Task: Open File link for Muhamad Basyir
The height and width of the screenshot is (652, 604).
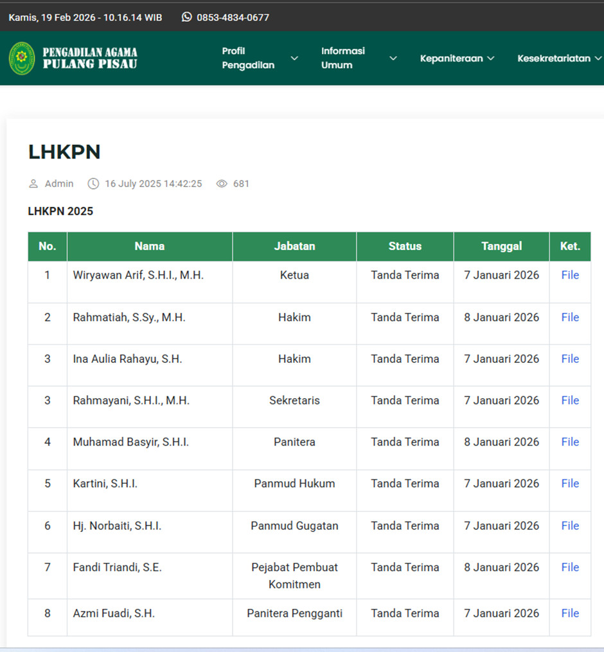Action: tap(570, 442)
